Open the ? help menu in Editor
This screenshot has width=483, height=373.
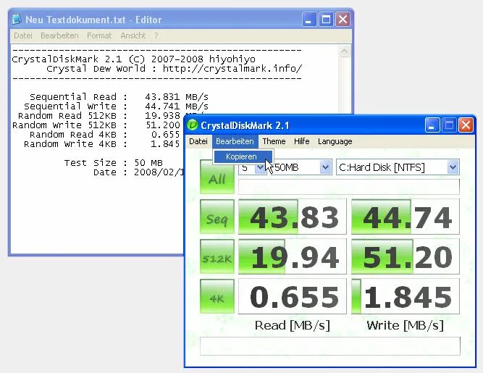coord(156,35)
